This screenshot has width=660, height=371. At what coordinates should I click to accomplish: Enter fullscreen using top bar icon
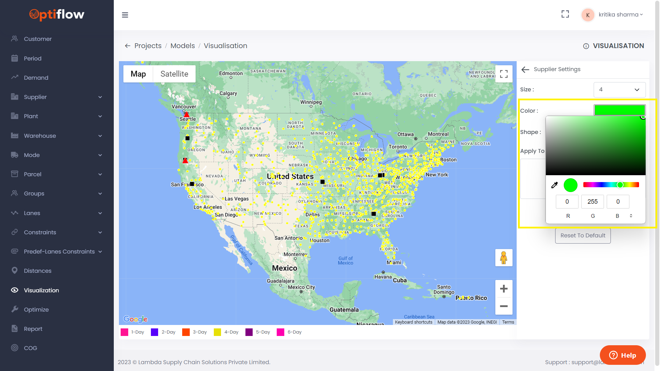[x=565, y=14]
